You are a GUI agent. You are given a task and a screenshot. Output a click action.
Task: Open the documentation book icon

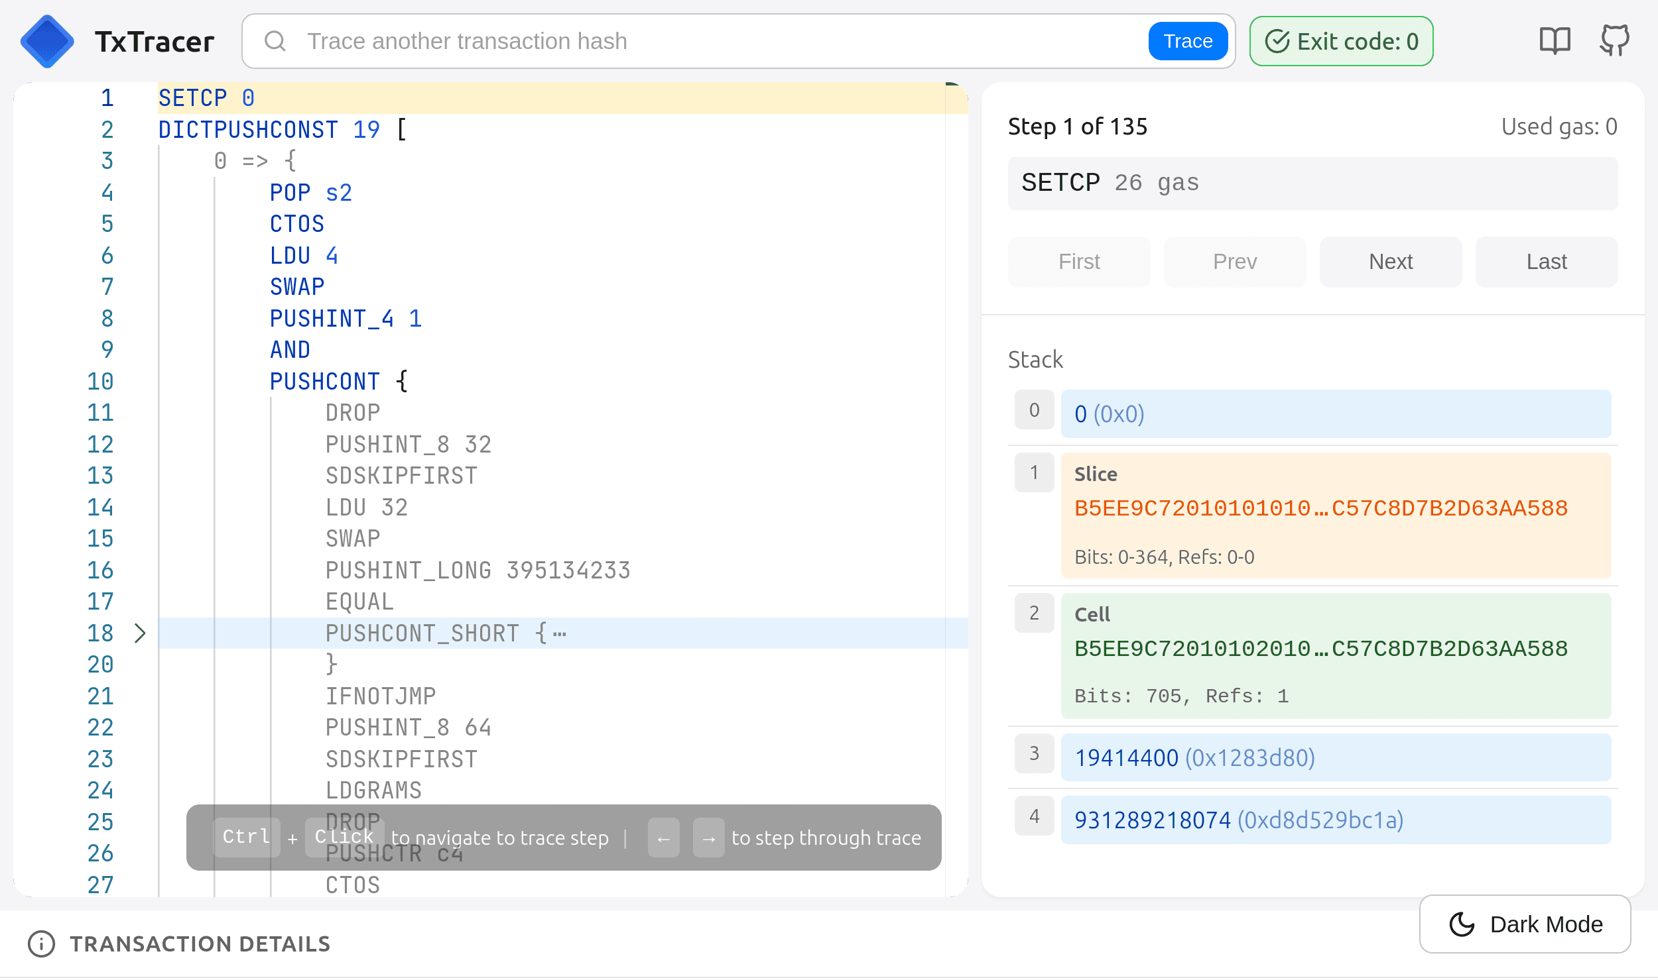click(1555, 41)
